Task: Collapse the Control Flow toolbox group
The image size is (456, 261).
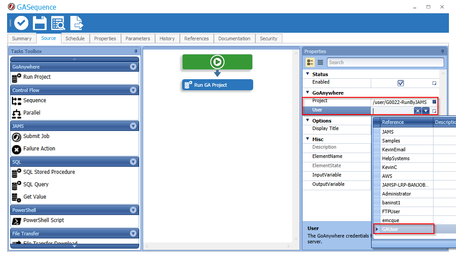Action: tap(133, 90)
